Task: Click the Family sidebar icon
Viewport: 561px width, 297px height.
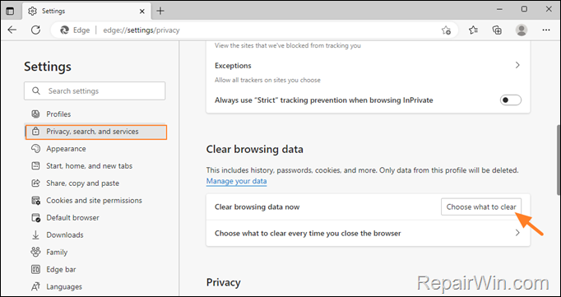Action: (35, 252)
